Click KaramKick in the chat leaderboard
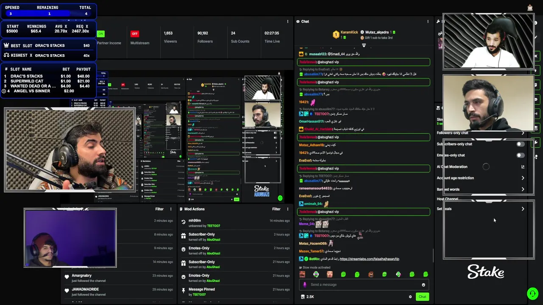 pyautogui.click(x=349, y=32)
